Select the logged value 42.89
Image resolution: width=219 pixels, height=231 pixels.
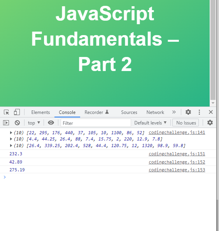[x=16, y=162]
